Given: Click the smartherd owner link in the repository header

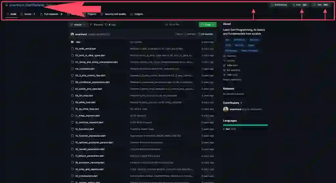Looking at the screenshot, I should pos(16,5).
